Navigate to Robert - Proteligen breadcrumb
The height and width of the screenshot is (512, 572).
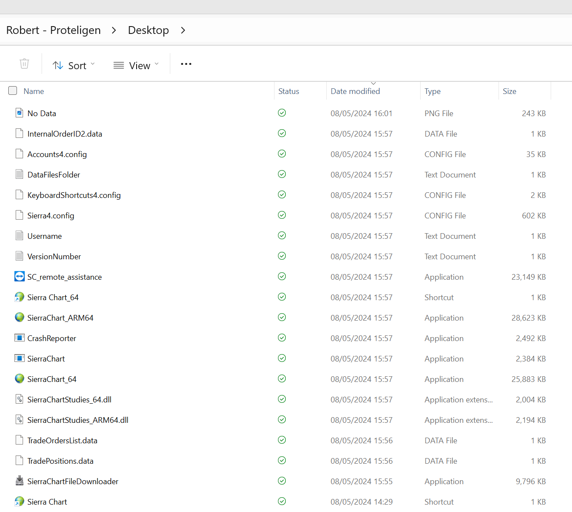tap(54, 30)
